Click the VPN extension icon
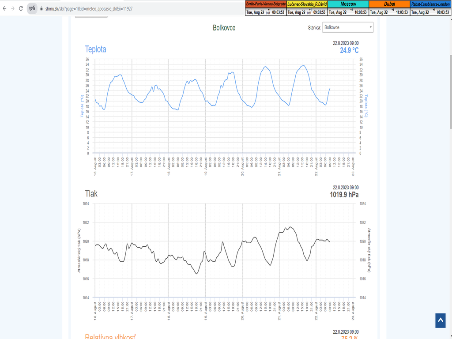Viewport: 452px width, 339px height. [x=32, y=8]
